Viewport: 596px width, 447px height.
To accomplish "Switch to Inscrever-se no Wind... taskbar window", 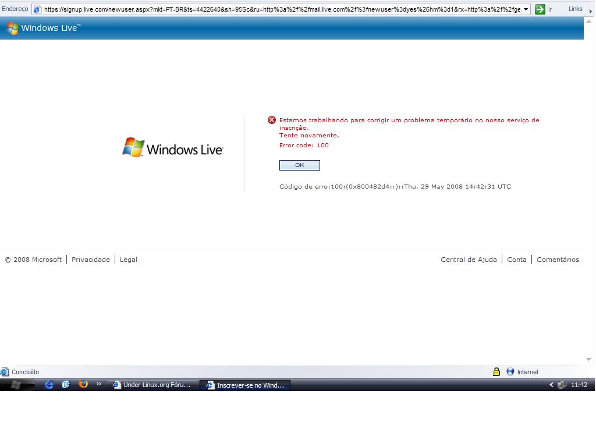I will (246, 385).
